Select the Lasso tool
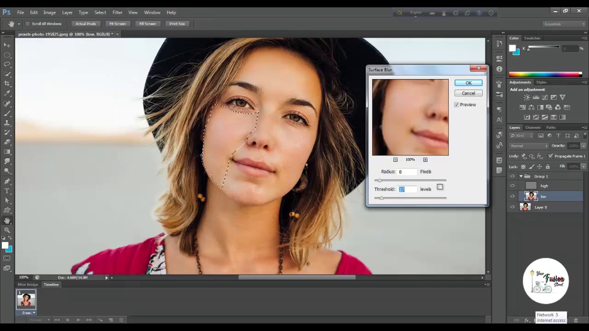 7,64
